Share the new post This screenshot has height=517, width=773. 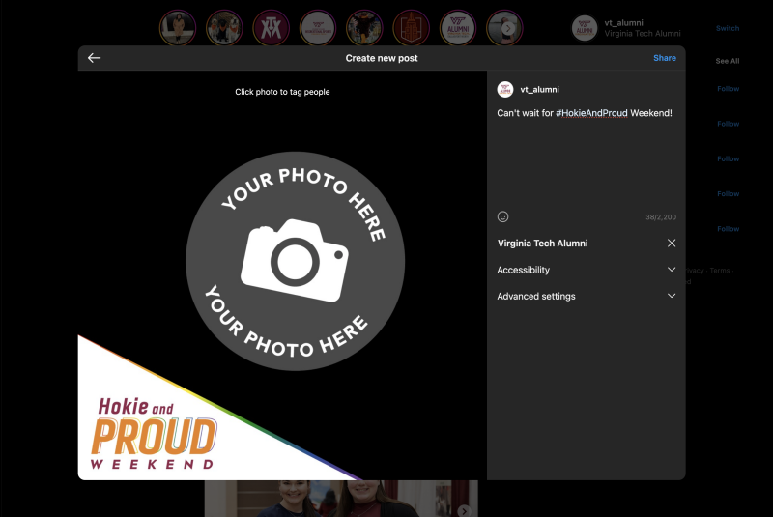pos(664,58)
